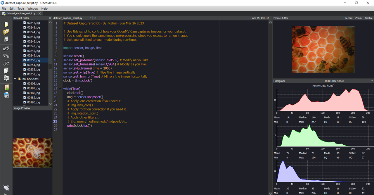
Task: Close the dataset_capture_script.py tab
Action: point(39,13)
